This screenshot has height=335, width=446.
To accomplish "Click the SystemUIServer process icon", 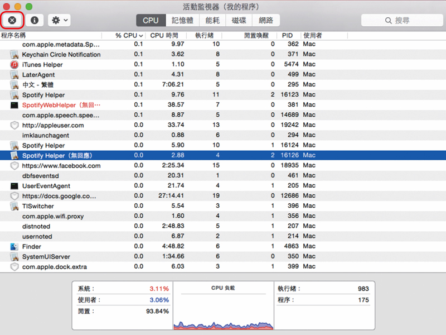I will pos(14,257).
